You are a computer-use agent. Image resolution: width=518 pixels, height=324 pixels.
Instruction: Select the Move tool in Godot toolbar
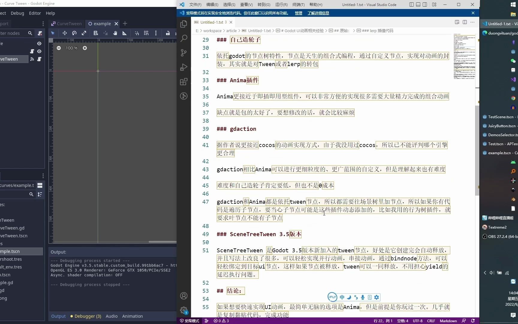(64, 33)
